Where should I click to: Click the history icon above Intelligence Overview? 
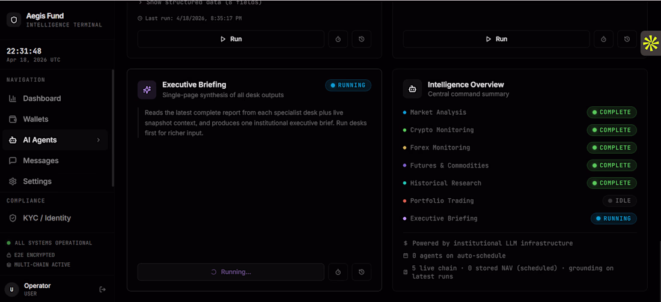click(x=627, y=39)
